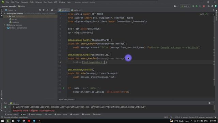Viewport: 218px width, 123px height.
Task: Click the Telegram icon in taskbar
Action: [x=34, y=121]
